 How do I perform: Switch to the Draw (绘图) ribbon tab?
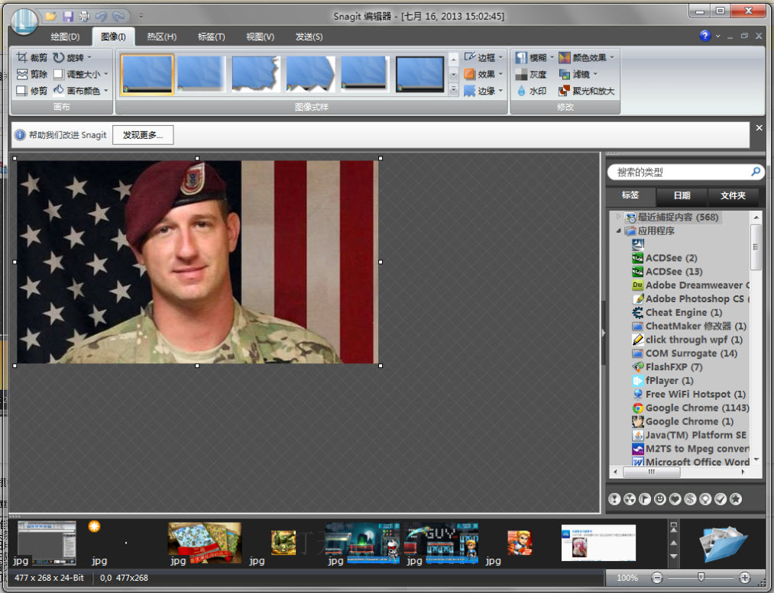[65, 37]
